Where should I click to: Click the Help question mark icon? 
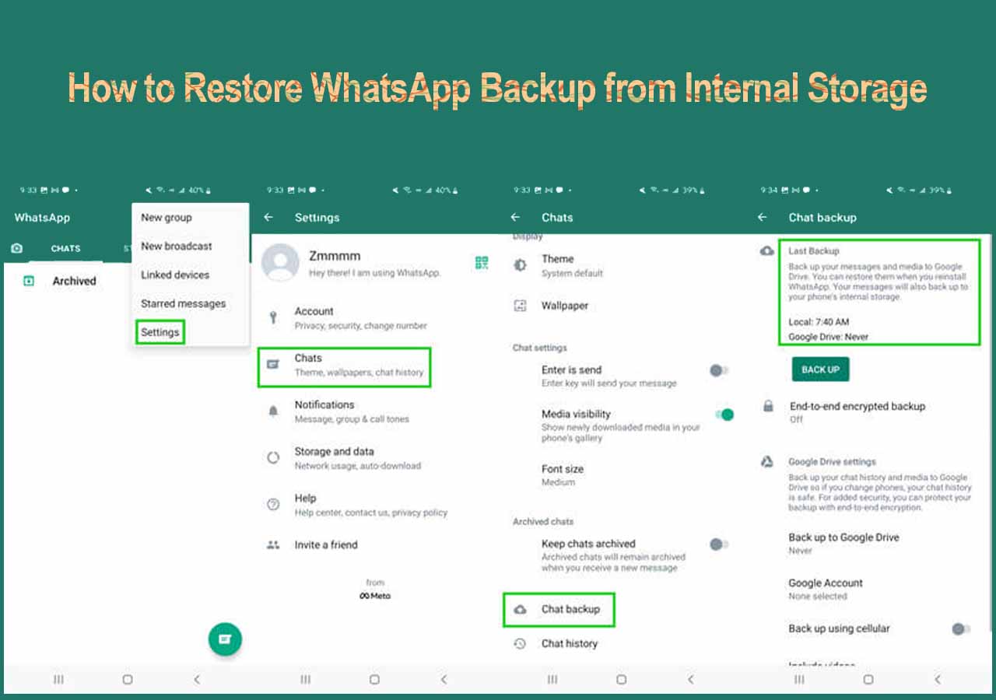[x=273, y=505]
